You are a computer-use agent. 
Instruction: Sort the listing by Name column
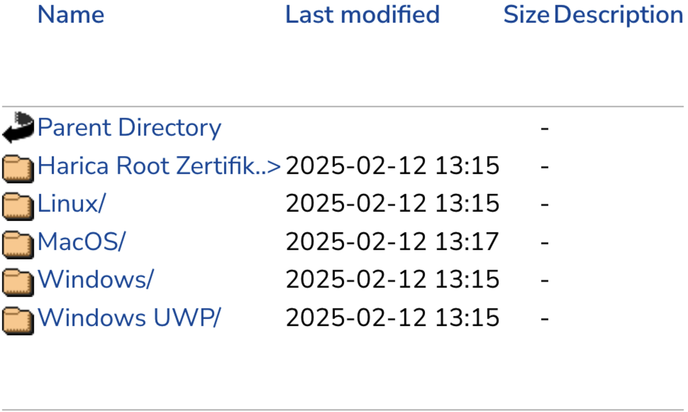(71, 14)
